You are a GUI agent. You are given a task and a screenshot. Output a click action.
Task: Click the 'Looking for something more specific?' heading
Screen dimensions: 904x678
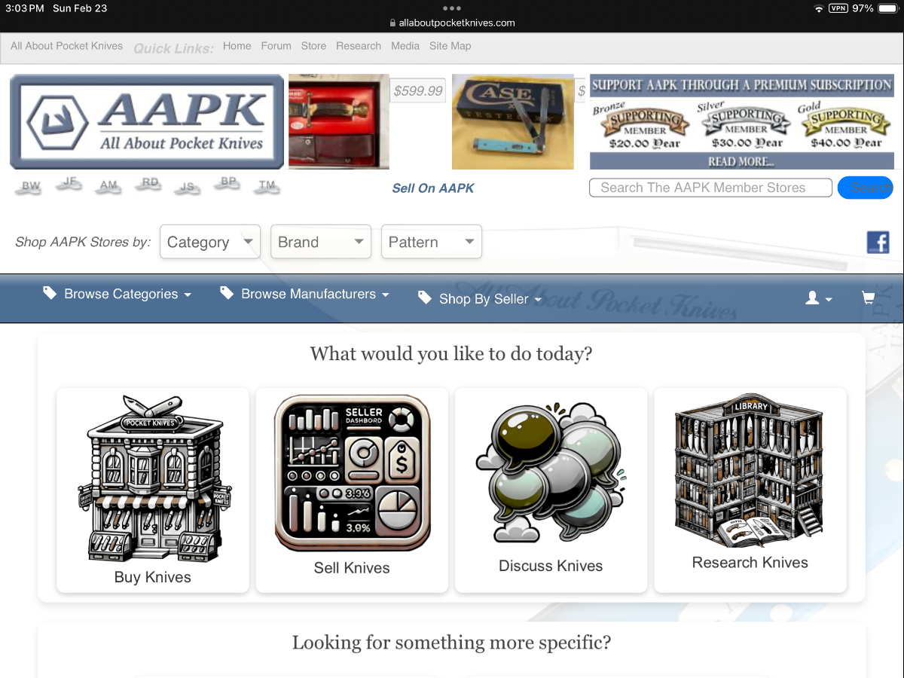click(451, 643)
